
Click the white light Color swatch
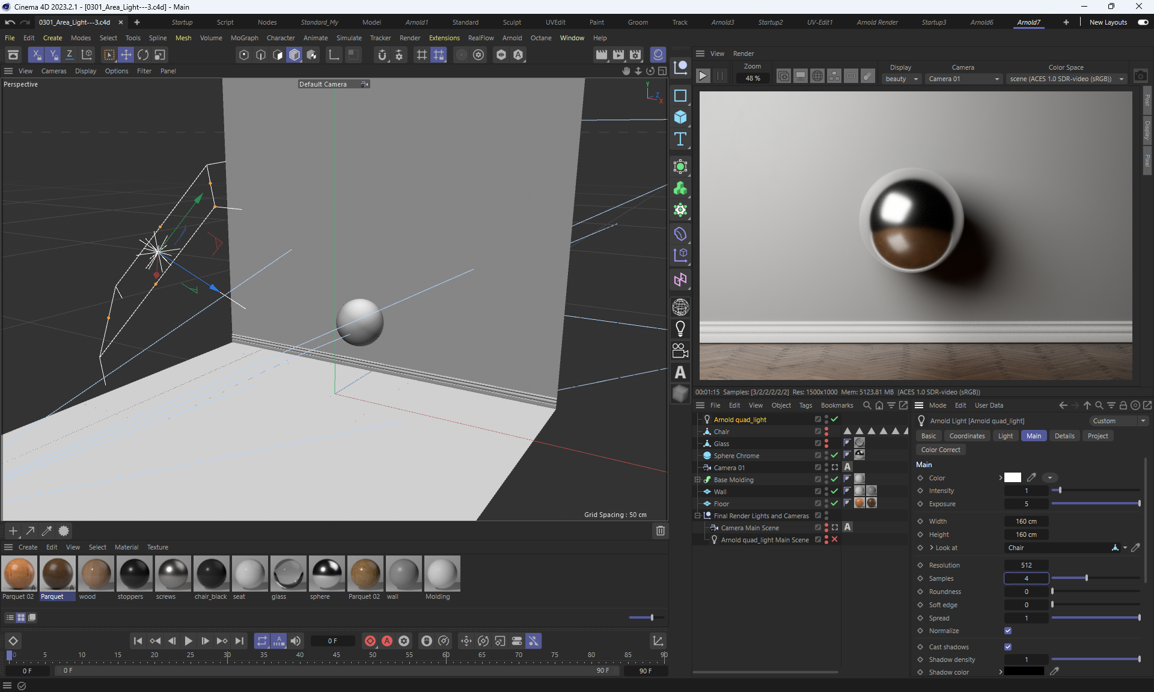(x=1012, y=478)
